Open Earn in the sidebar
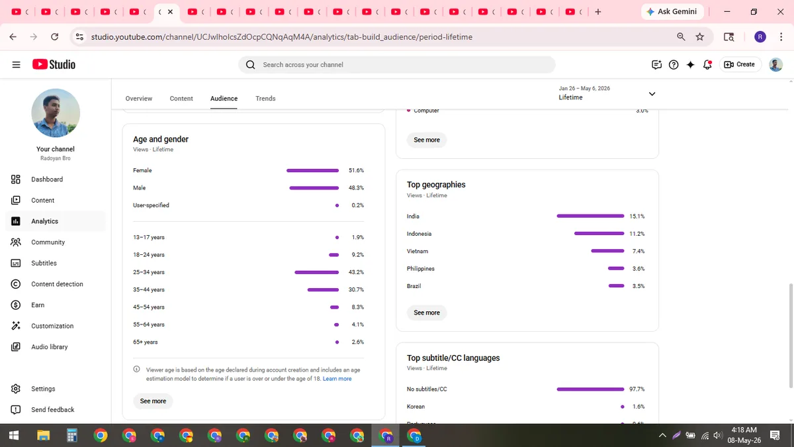The height and width of the screenshot is (447, 794). click(x=56, y=305)
